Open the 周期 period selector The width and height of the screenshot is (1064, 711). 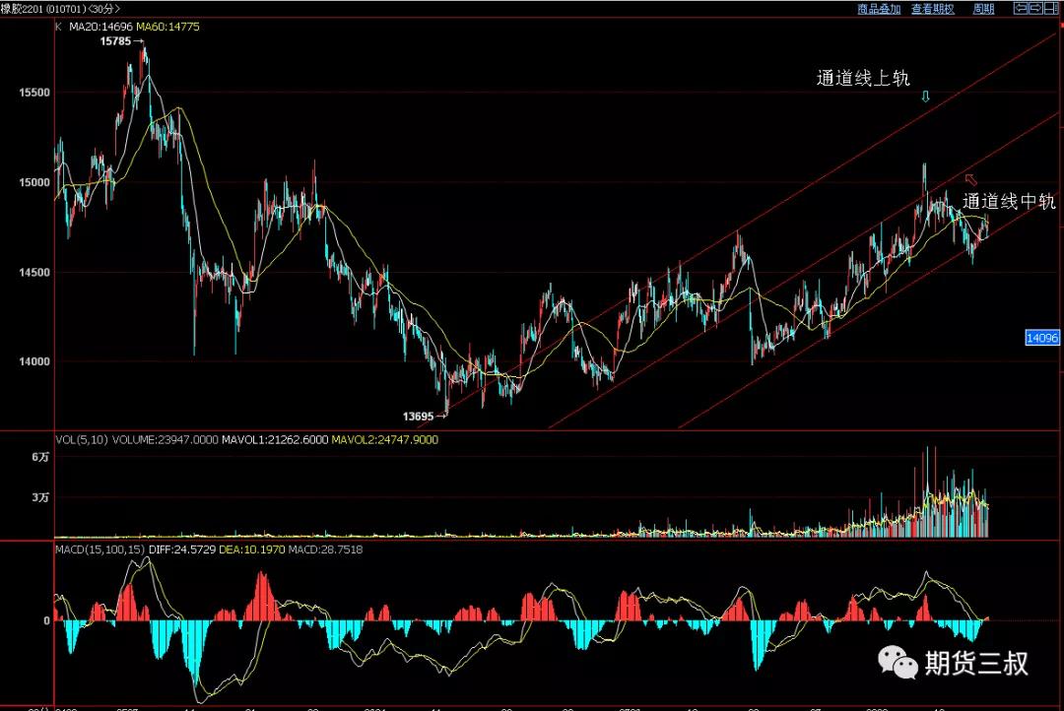(x=983, y=9)
